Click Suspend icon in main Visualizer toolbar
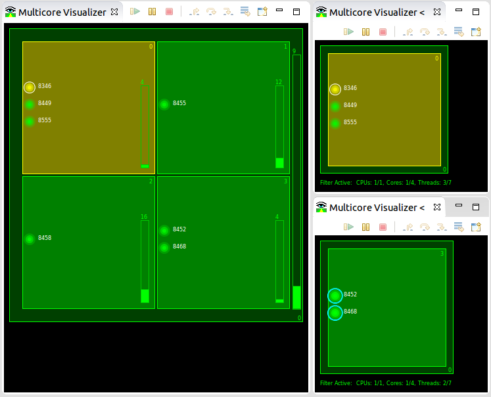 click(x=152, y=12)
